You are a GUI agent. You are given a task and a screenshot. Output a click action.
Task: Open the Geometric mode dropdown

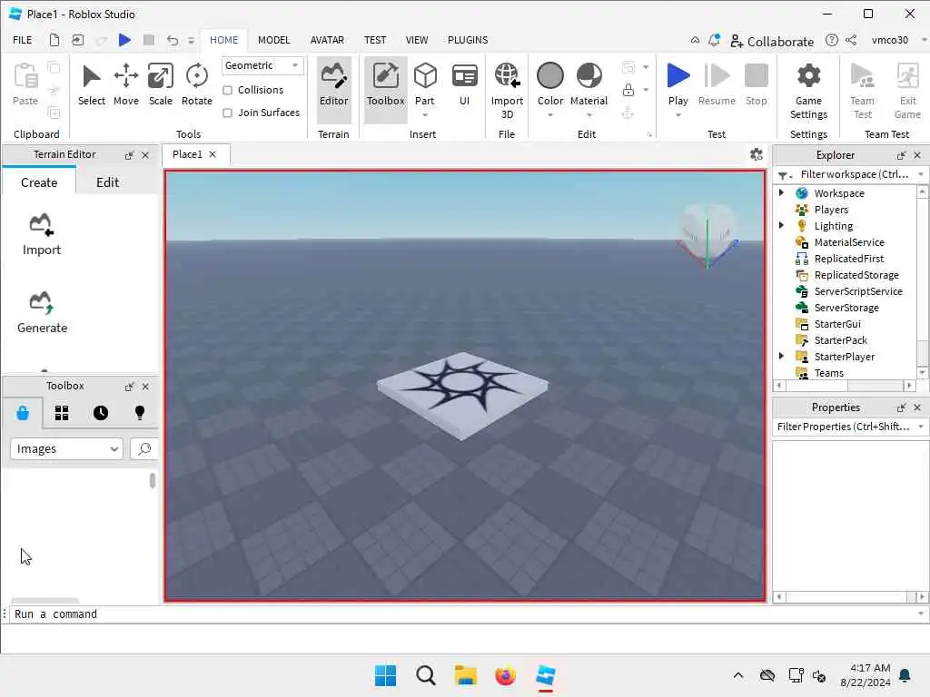tap(262, 65)
